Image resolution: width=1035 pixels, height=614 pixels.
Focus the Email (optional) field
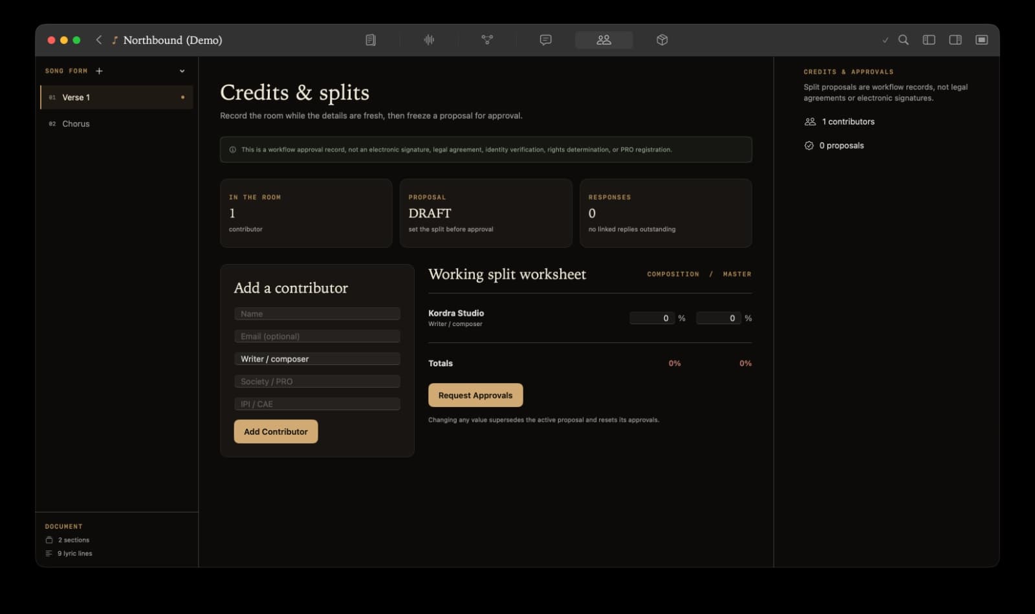317,336
